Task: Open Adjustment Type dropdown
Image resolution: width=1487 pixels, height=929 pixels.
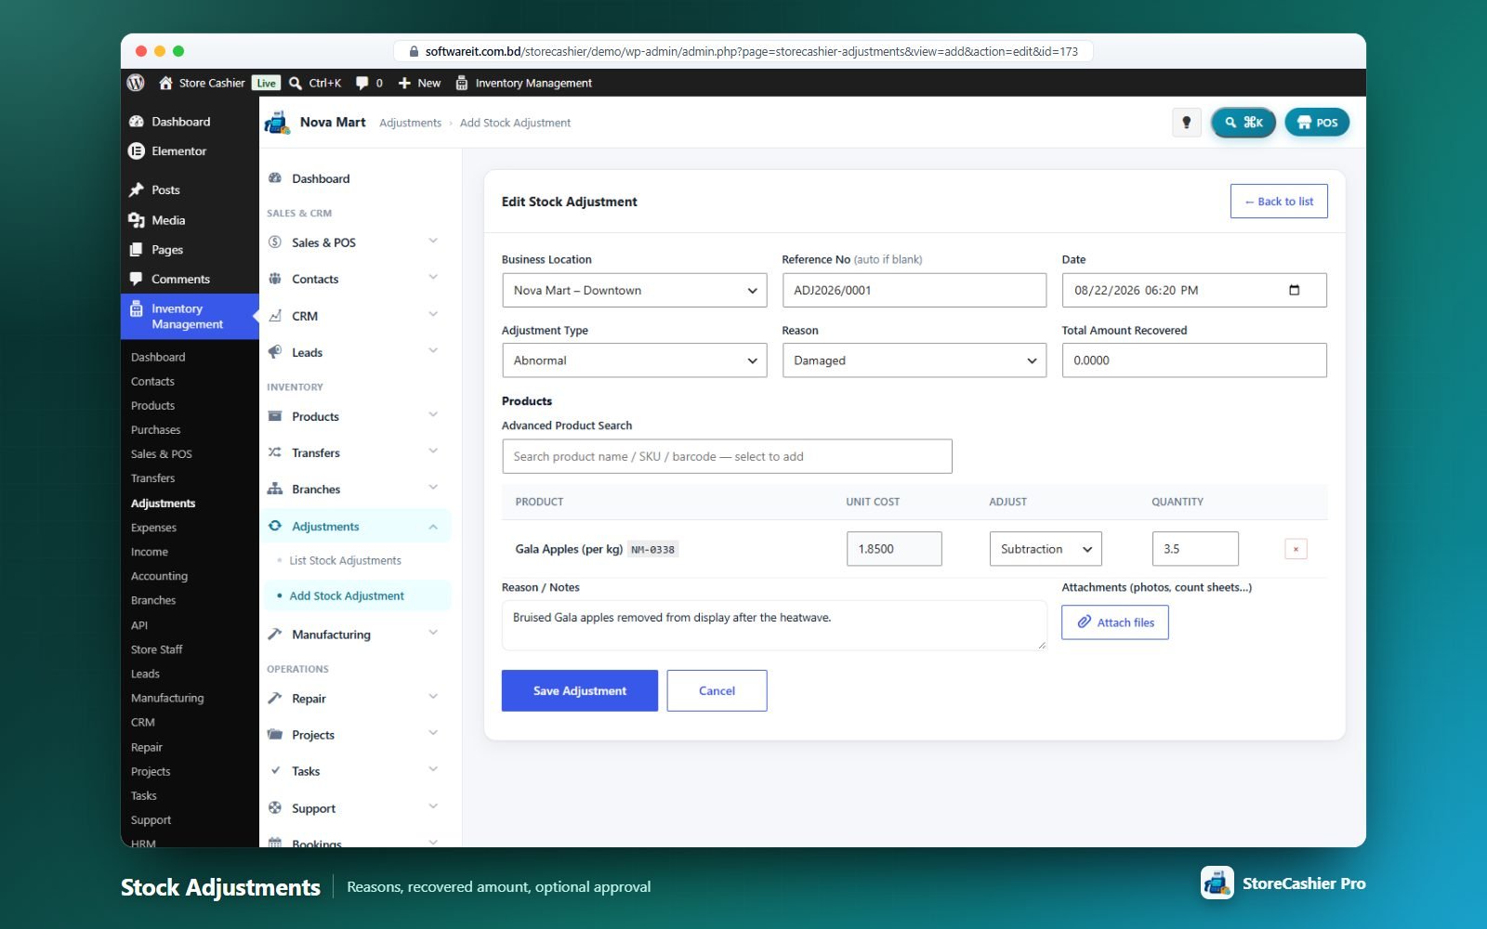Action: pyautogui.click(x=634, y=360)
